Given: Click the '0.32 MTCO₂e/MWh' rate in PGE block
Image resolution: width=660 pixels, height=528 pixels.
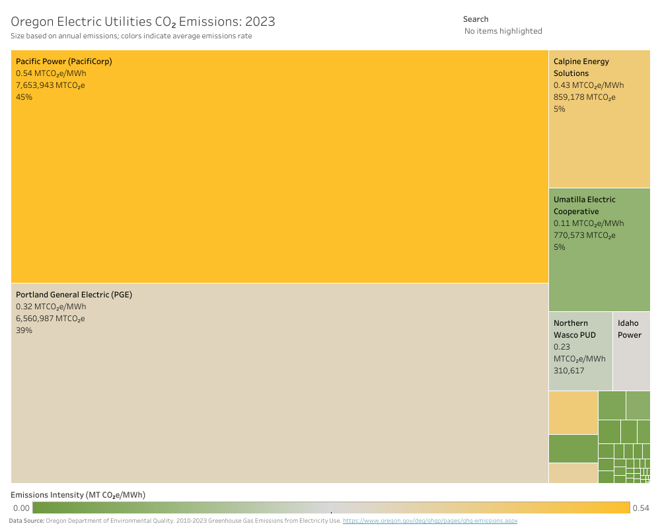Looking at the screenshot, I should coord(51,307).
